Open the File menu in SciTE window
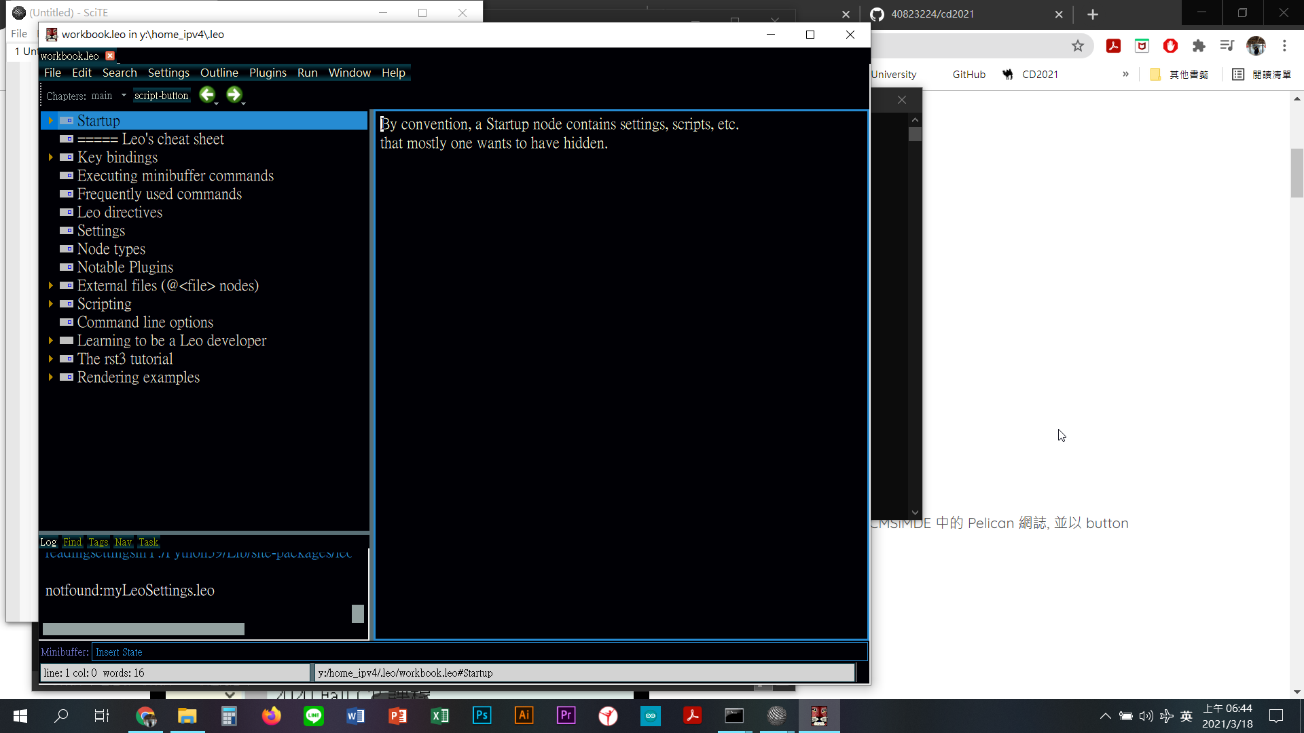 click(x=19, y=33)
